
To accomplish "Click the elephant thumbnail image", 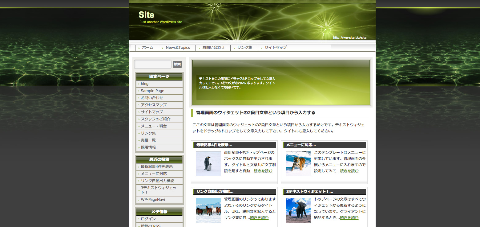I will click(x=298, y=210).
